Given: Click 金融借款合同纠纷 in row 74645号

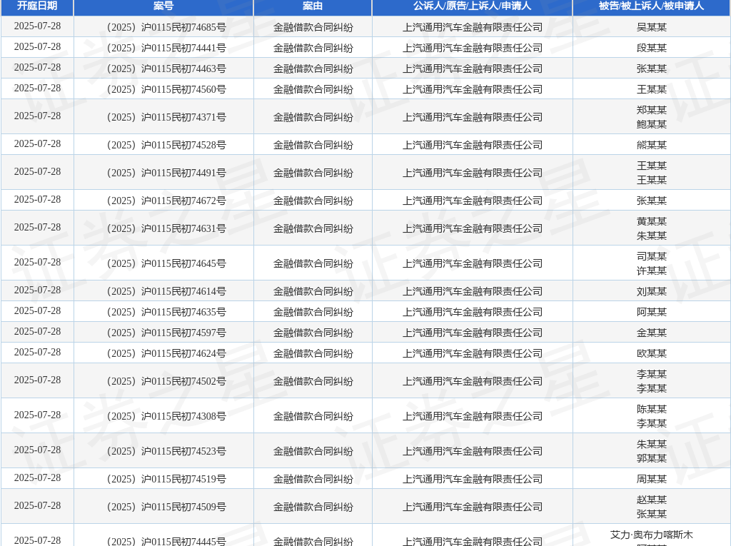Looking at the screenshot, I should click(x=313, y=264).
